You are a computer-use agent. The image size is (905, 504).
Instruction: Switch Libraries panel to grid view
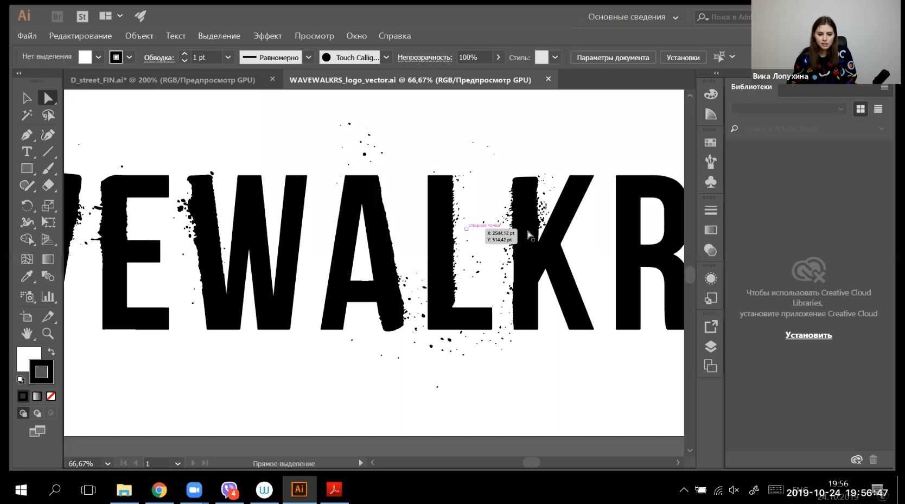pos(861,109)
